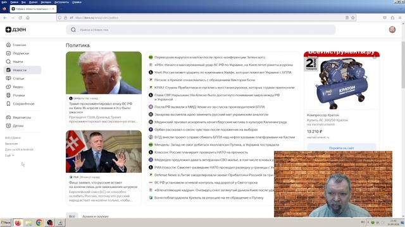
Task: Select the Всё category tab
Action: click(72, 216)
